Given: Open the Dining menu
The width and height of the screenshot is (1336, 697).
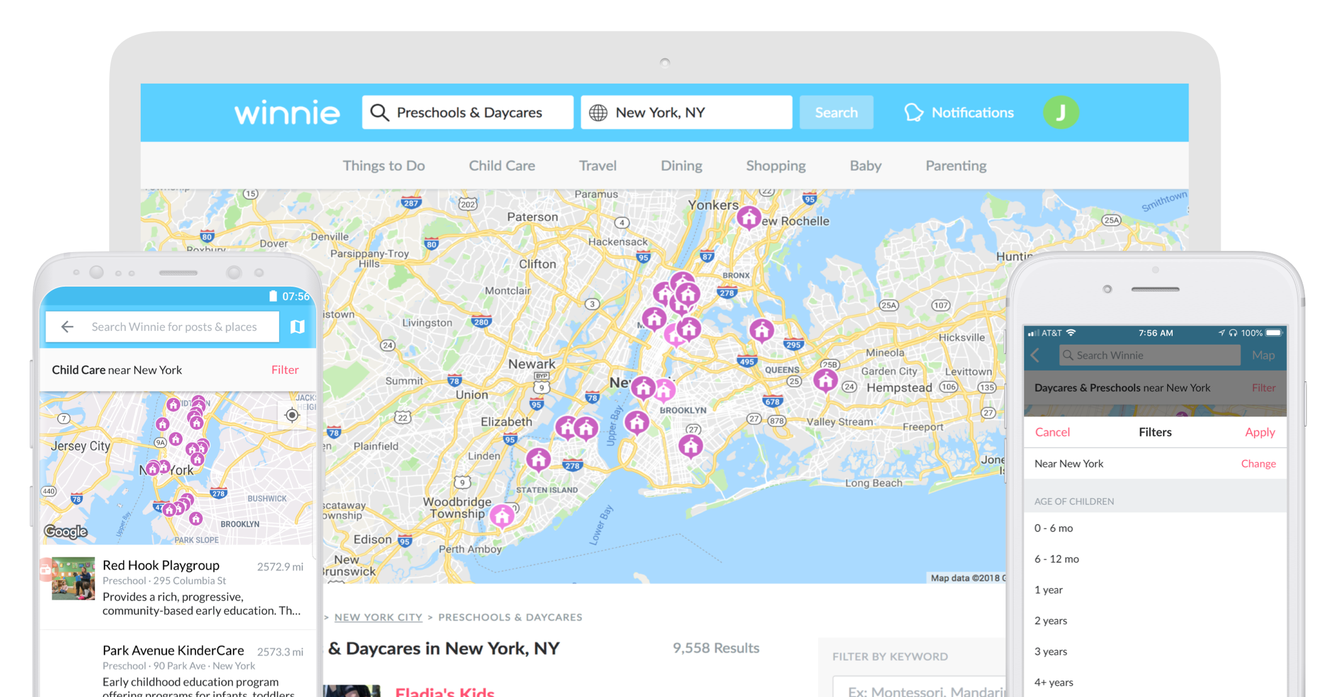Looking at the screenshot, I should coord(681,165).
